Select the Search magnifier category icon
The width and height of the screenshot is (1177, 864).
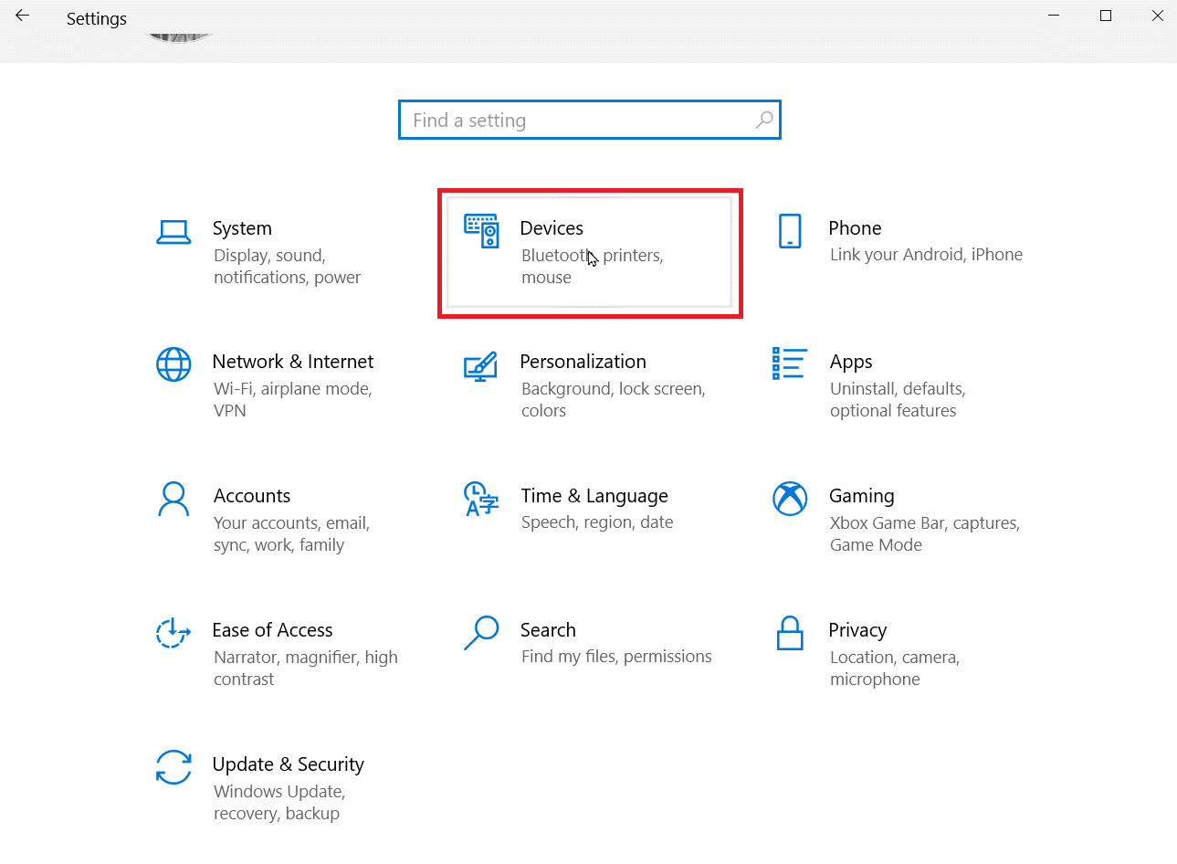coord(481,633)
